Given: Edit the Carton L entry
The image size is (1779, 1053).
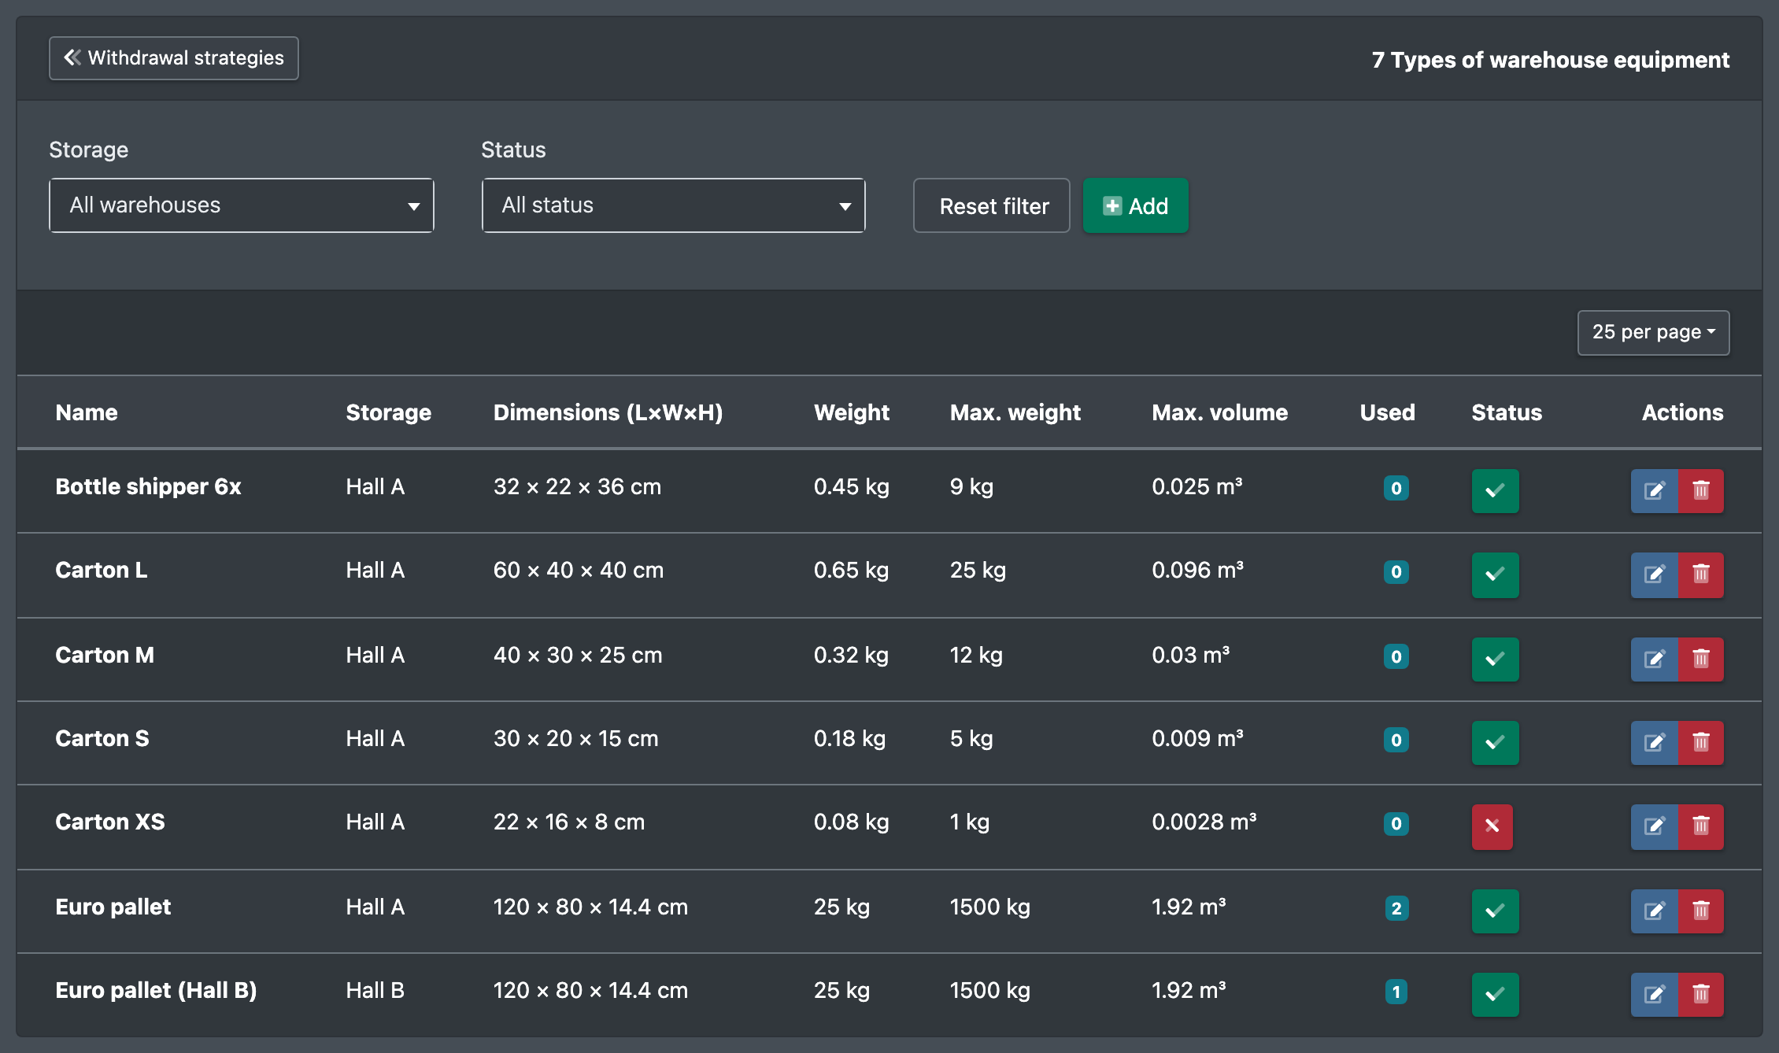Looking at the screenshot, I should pyautogui.click(x=1654, y=575).
